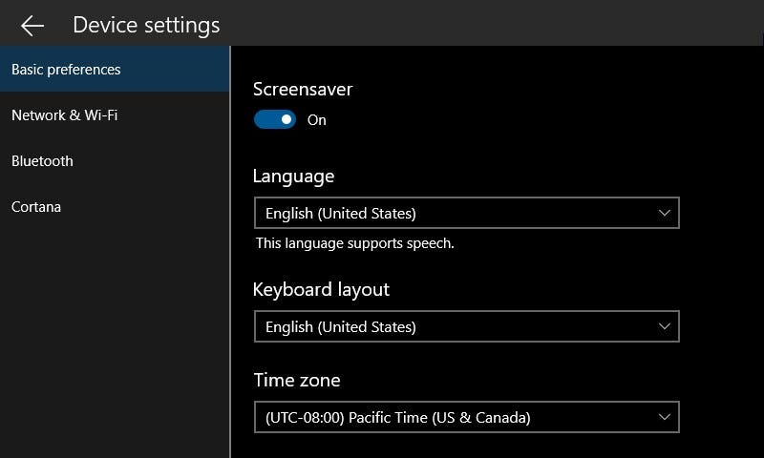Viewport: 764px width, 458px height.
Task: Click the Screensaver heading label
Action: coord(303,89)
